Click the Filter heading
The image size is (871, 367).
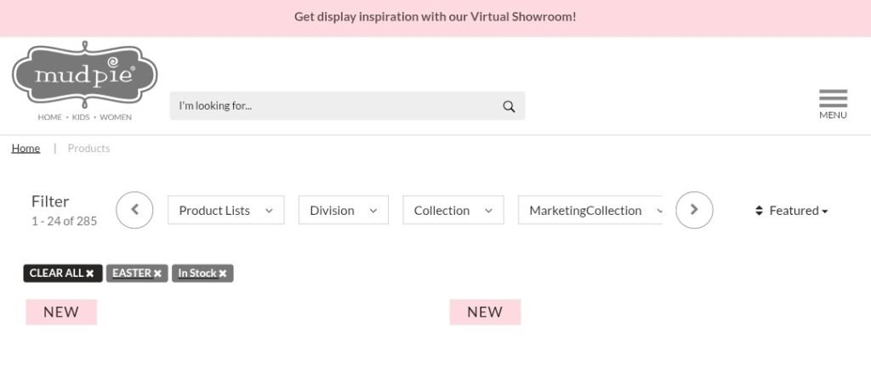coord(50,201)
